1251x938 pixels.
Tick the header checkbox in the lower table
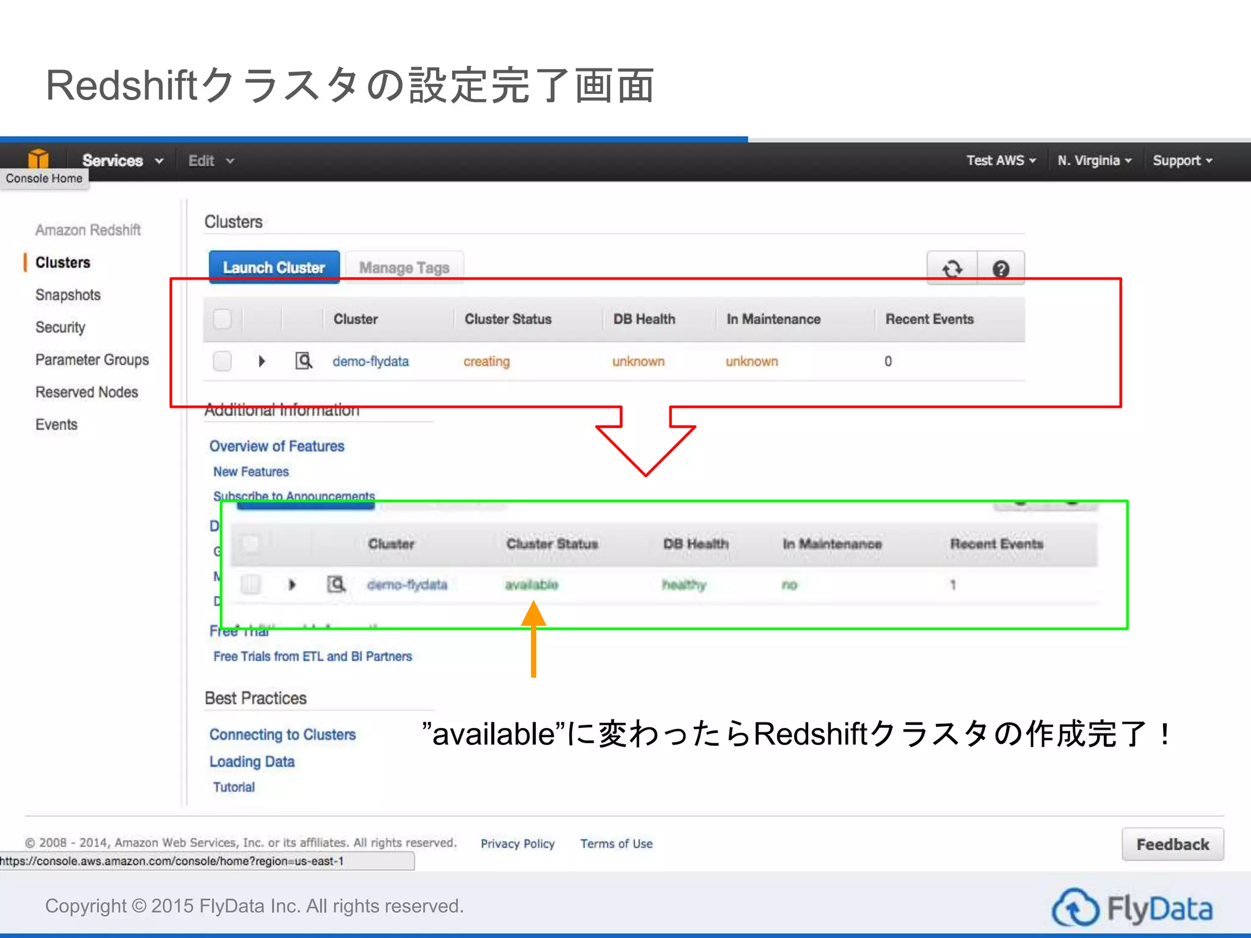point(250,544)
